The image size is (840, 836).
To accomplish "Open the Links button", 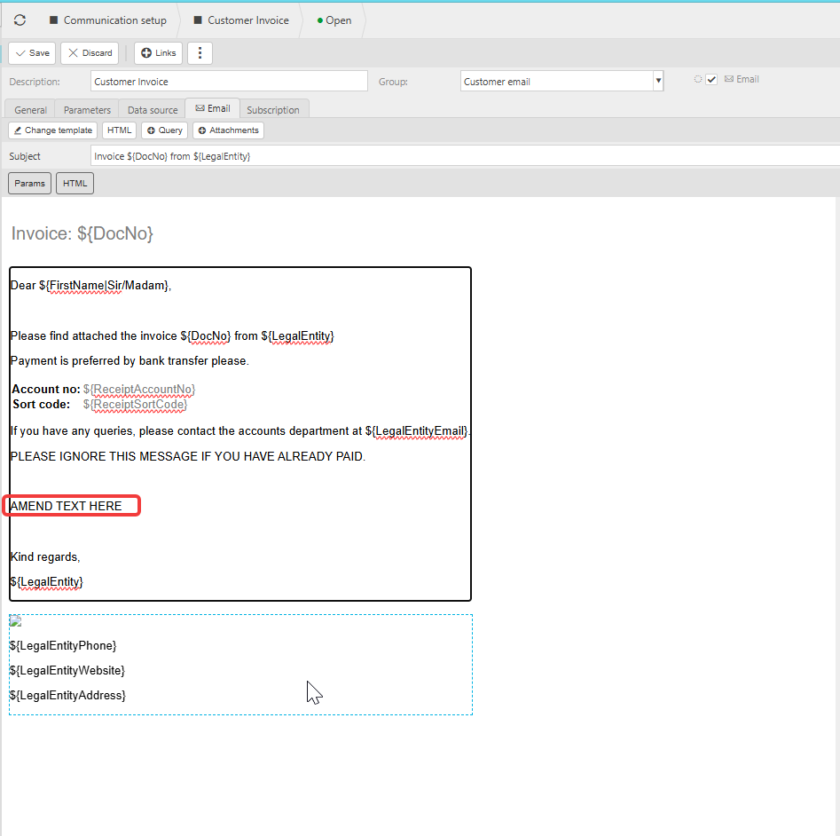I will click(x=158, y=53).
